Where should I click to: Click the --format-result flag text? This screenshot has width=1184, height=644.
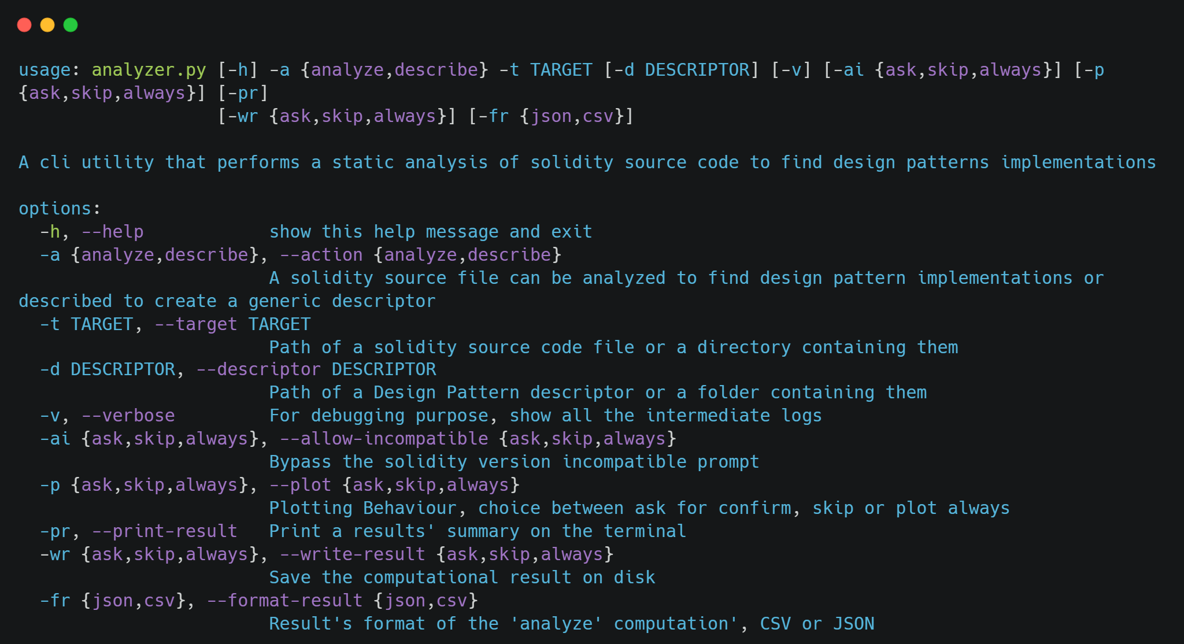click(284, 601)
